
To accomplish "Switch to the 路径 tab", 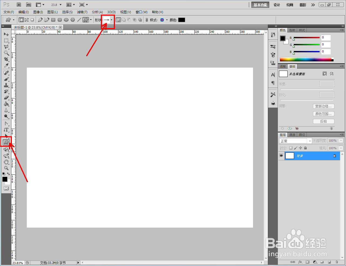I will coord(302,135).
